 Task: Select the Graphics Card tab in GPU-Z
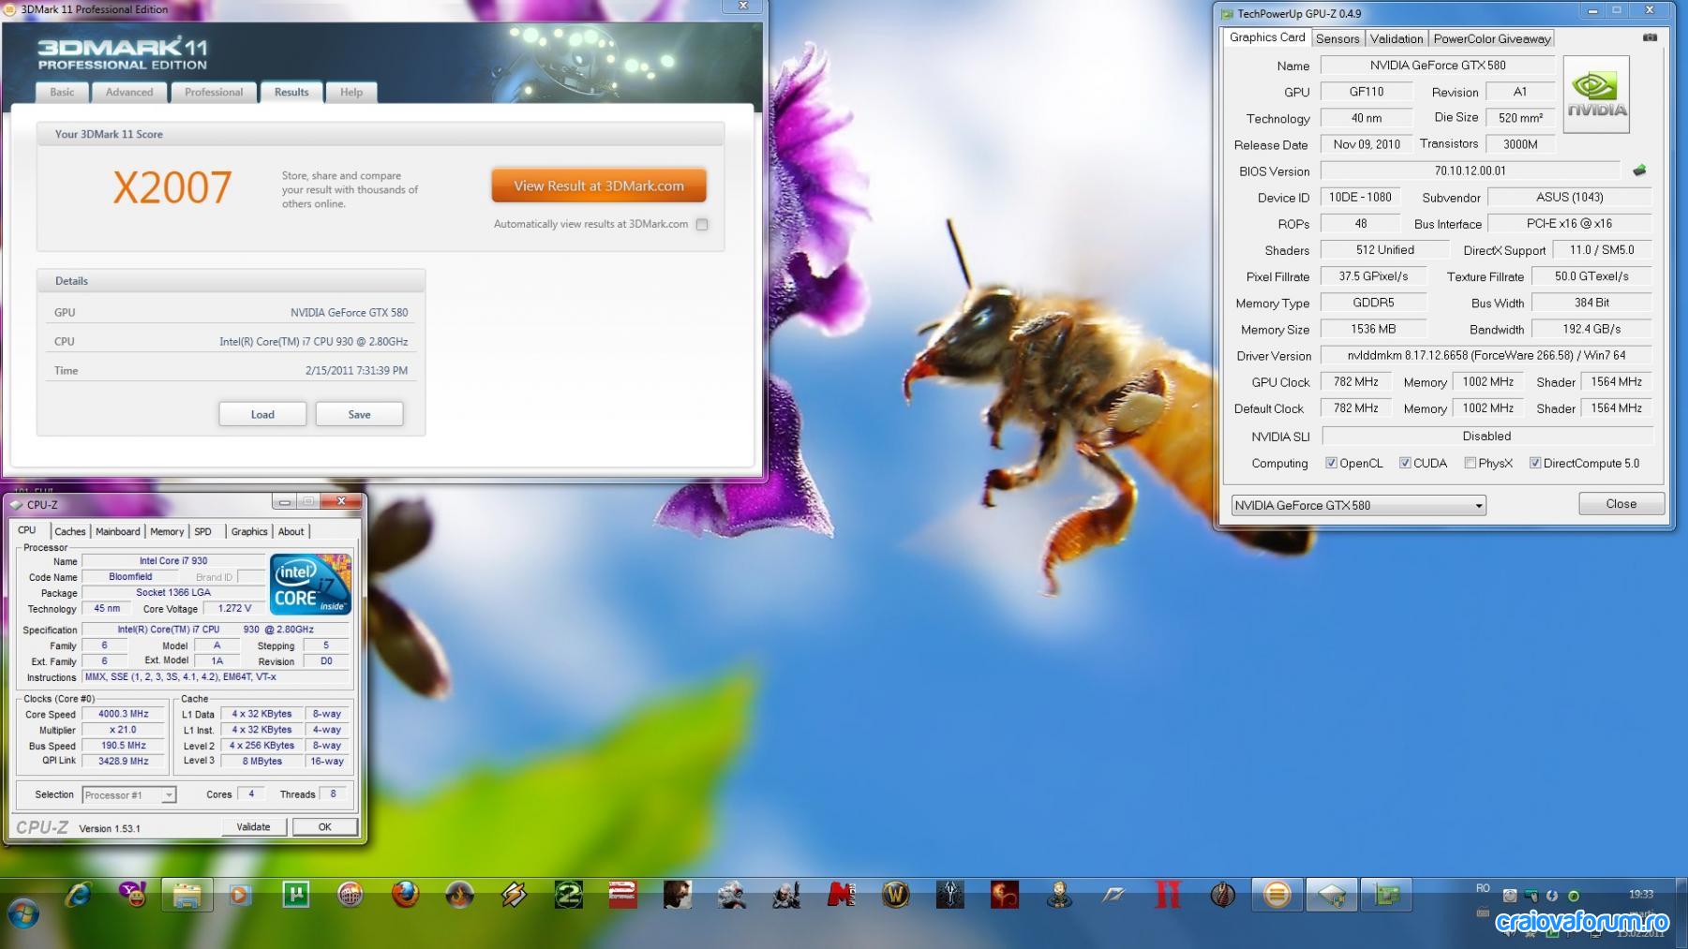tap(1267, 37)
